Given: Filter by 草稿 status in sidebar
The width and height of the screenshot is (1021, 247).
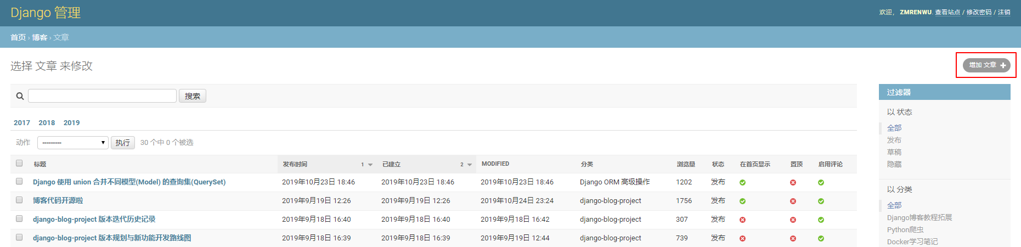Looking at the screenshot, I should [894, 152].
